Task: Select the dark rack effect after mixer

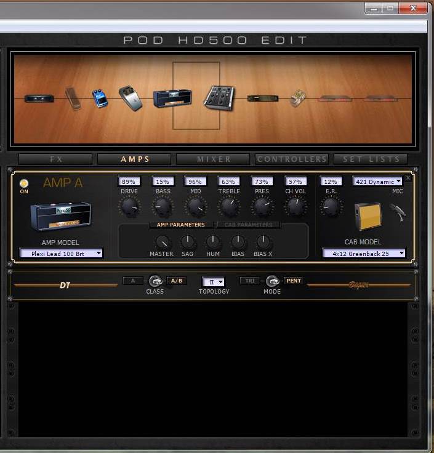Action: 263,98
